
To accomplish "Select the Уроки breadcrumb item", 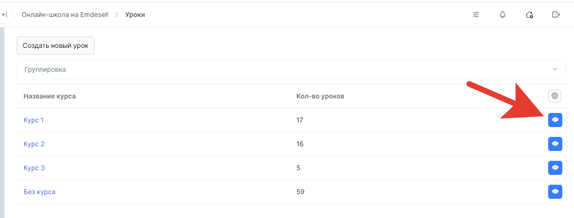I will click(135, 15).
